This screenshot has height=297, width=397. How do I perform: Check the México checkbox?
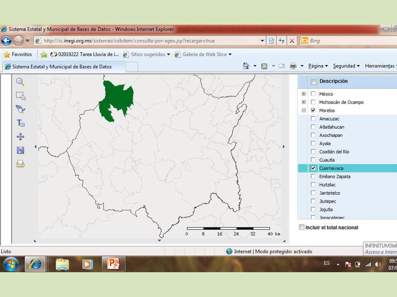coord(313,94)
